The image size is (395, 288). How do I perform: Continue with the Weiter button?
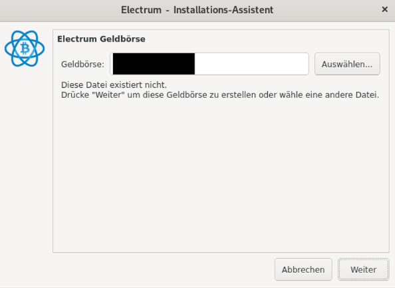point(363,269)
